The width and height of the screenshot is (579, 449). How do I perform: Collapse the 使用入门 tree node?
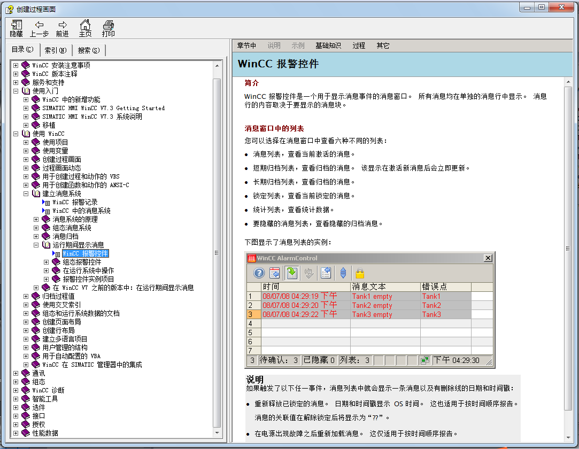pyautogui.click(x=16, y=91)
